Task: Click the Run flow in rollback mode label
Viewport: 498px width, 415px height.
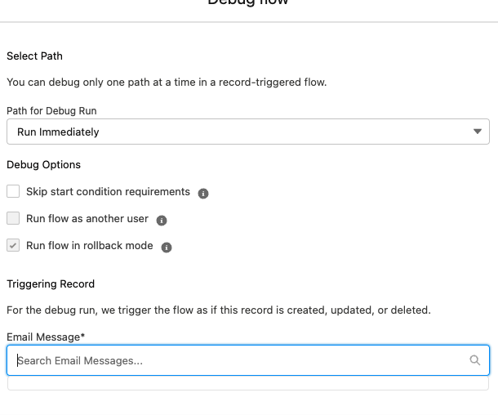Action: coord(90,245)
